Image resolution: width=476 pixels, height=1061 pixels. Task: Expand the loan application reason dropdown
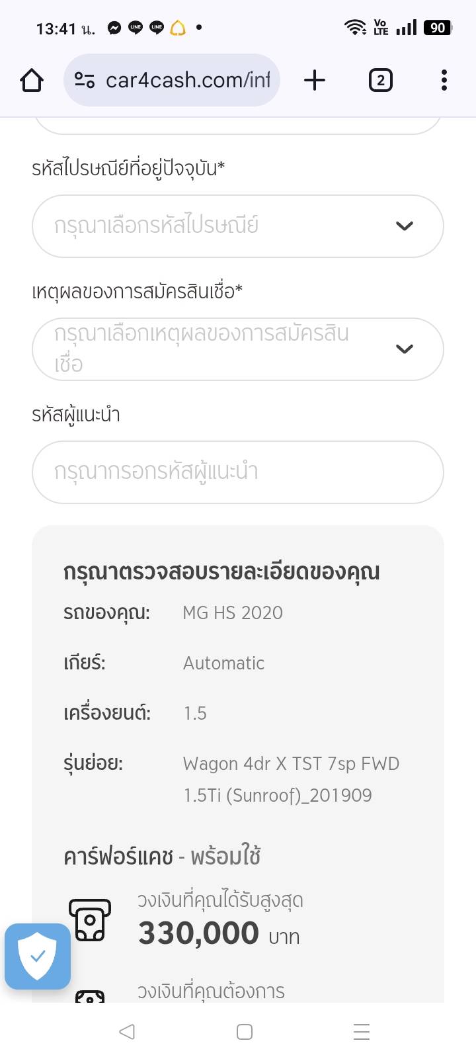218,349
